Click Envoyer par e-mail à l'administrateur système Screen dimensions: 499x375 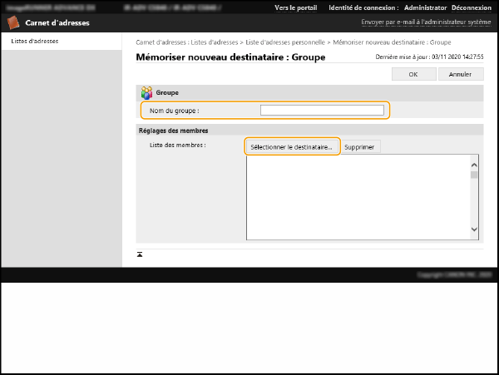click(x=425, y=22)
